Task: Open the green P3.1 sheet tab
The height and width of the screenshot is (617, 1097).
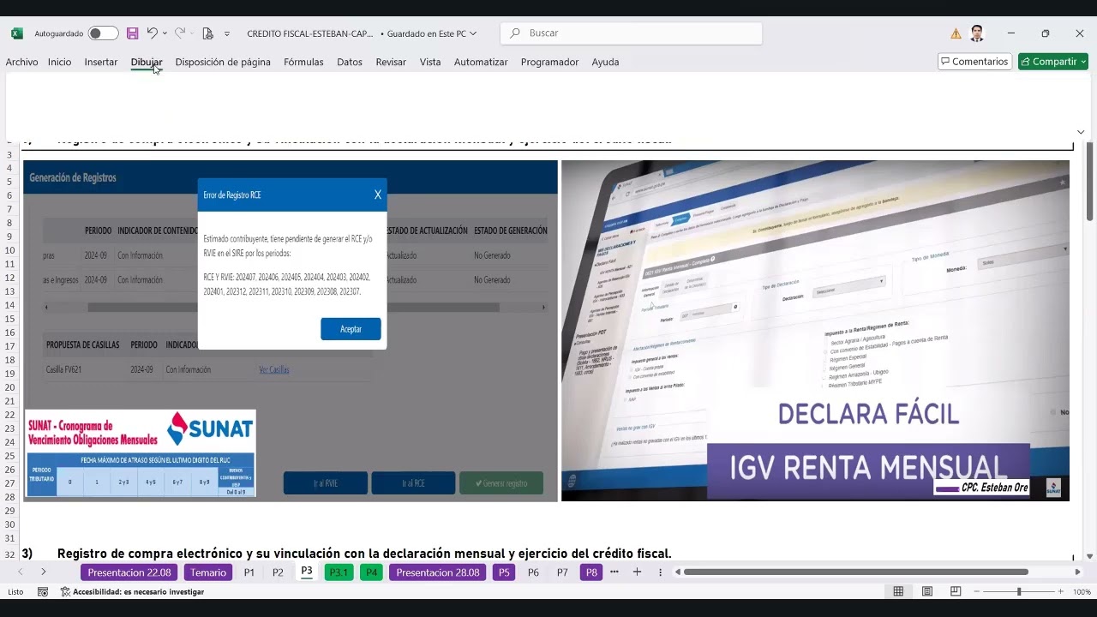Action: [339, 572]
